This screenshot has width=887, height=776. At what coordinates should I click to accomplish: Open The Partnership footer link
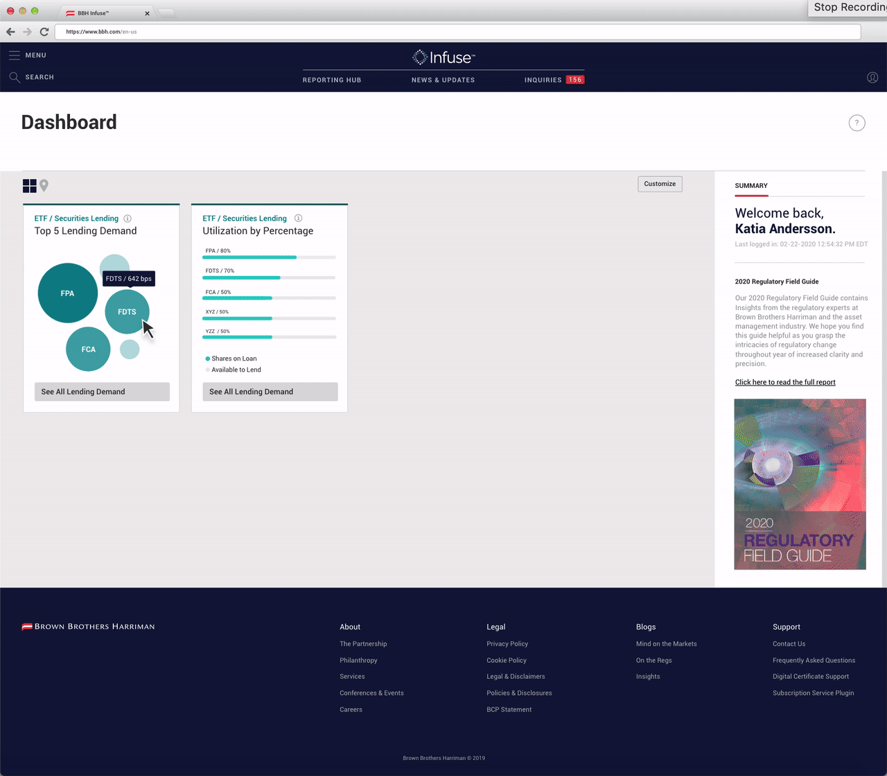pyautogui.click(x=363, y=644)
